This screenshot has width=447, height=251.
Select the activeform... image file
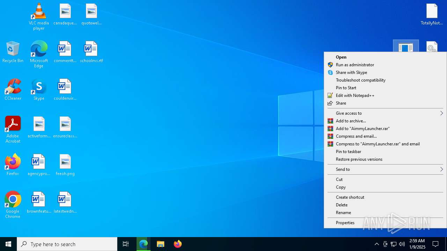39,128
